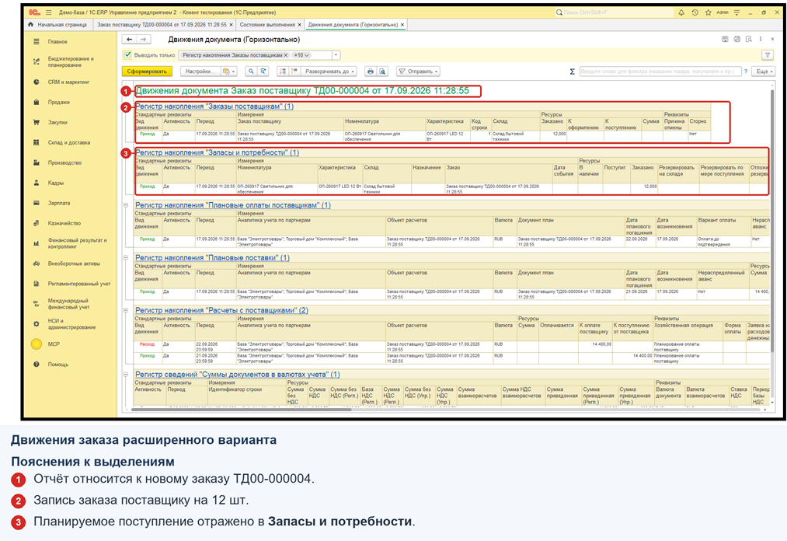Viewport: 787px width, 541px height.
Task: Click the find magnifier icon in the toolbar
Action: click(250, 72)
